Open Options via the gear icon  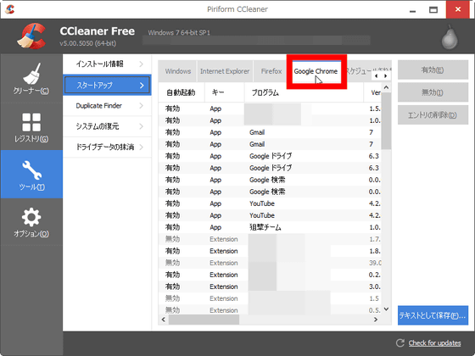[x=31, y=222]
